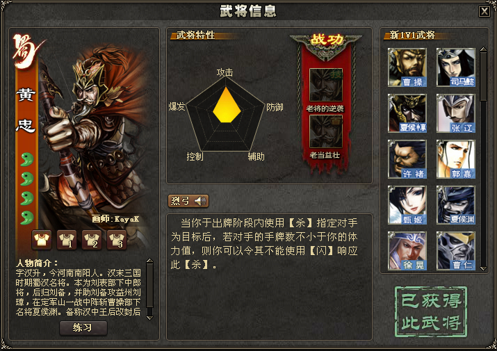Click the general list scroll down arrow
497x351 pixels.
[x=483, y=268]
